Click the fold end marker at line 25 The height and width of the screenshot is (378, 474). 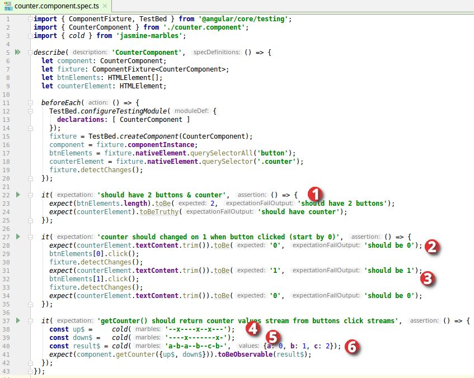pos(30,220)
